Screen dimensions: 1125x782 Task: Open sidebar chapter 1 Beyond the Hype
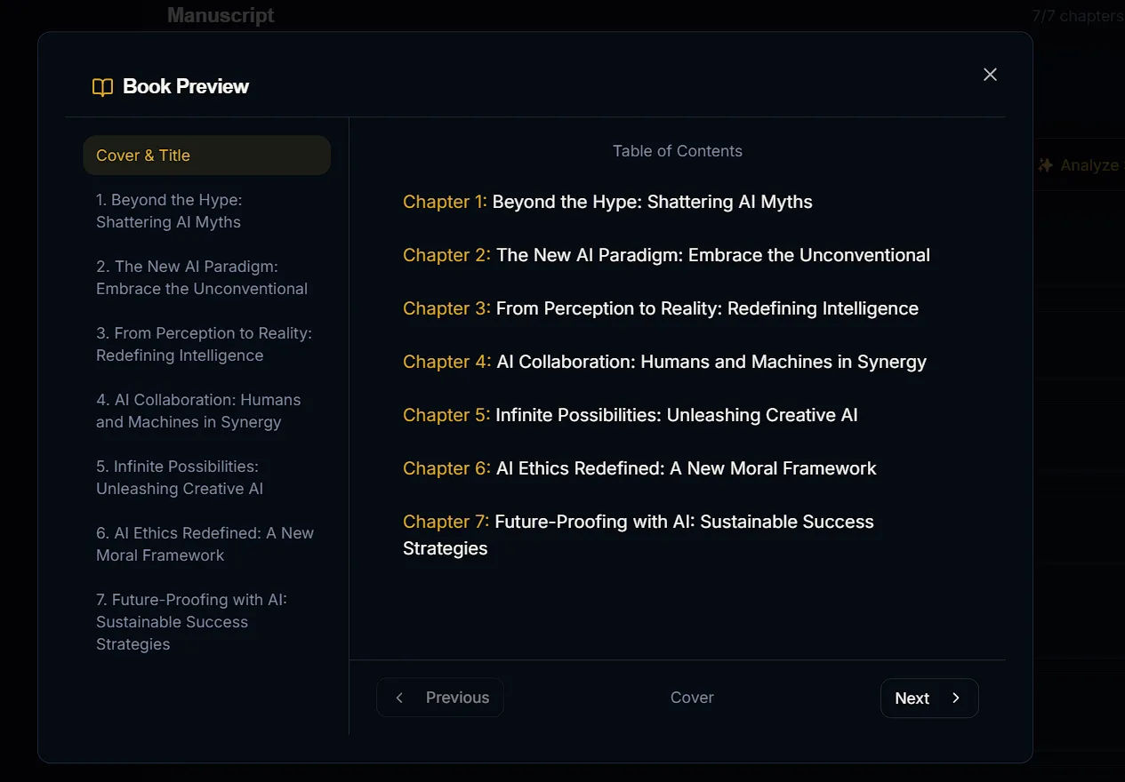(x=206, y=211)
